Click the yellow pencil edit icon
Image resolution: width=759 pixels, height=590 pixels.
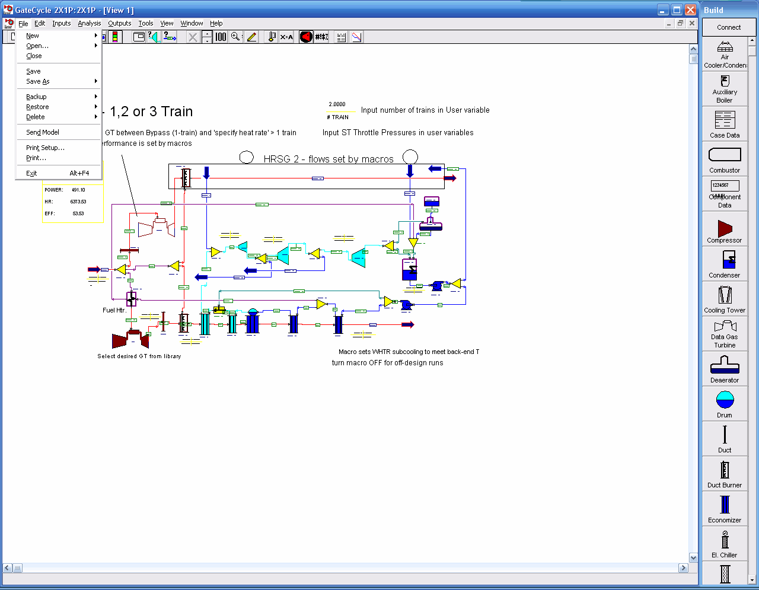[251, 37]
